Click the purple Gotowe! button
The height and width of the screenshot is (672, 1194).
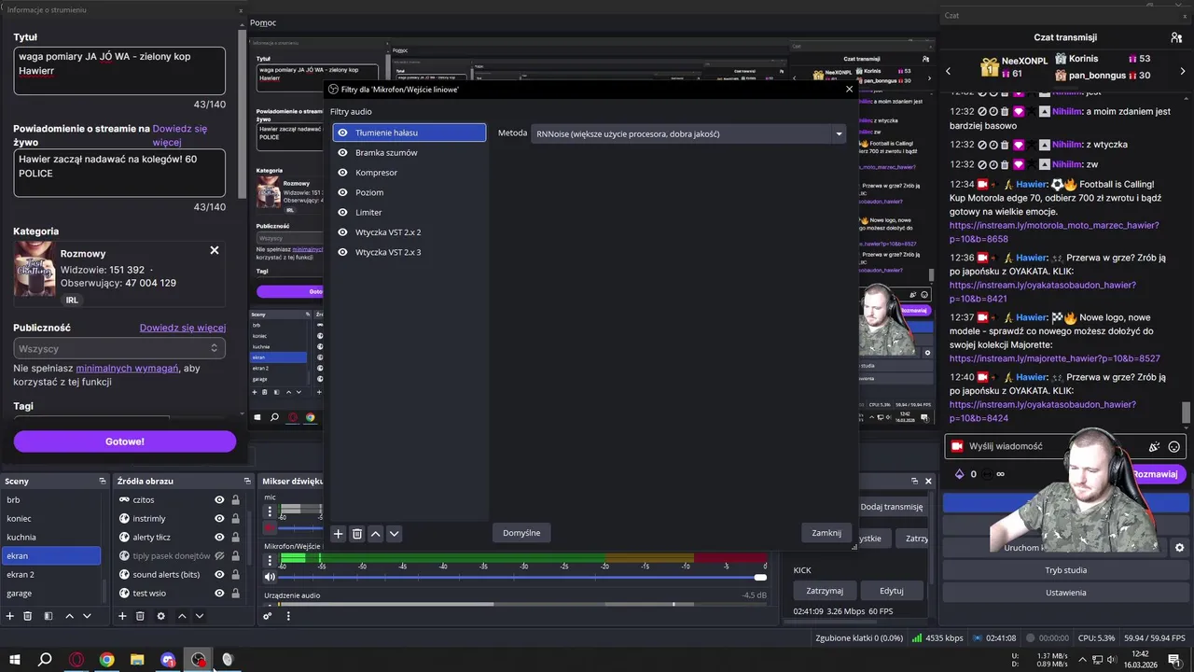point(125,441)
